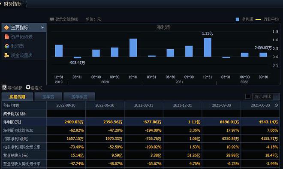Collapse the 财务指标 header arrow

click(x=1, y=3)
